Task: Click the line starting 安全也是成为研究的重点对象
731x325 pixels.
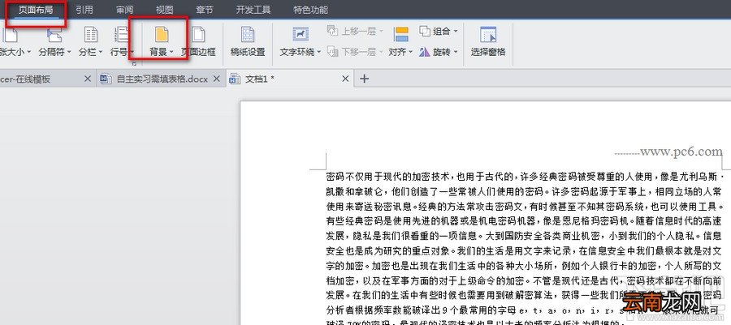Action: coord(525,251)
